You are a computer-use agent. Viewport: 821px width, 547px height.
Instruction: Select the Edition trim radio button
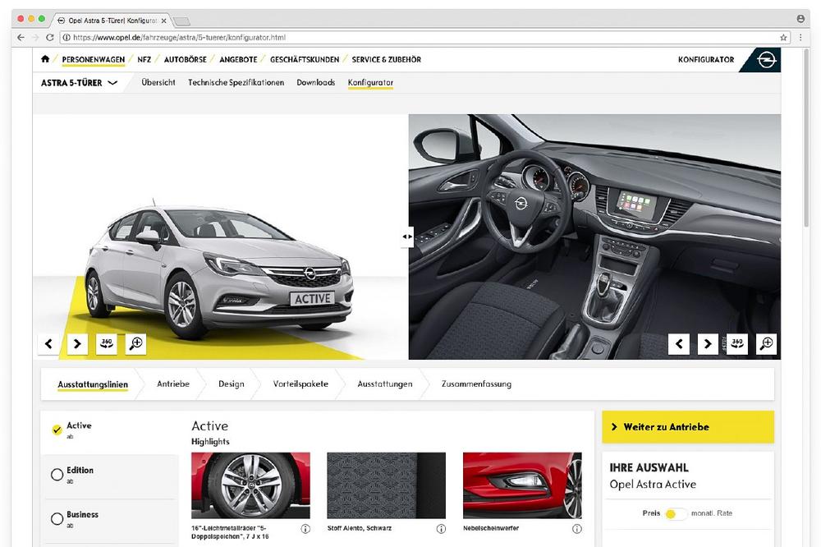pyautogui.click(x=57, y=474)
